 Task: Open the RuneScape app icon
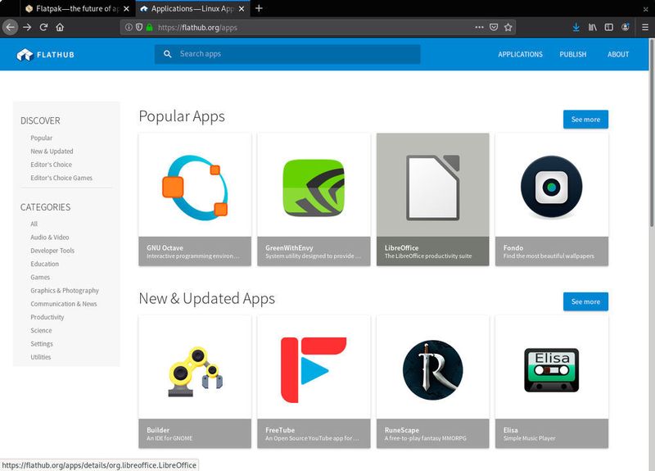(x=433, y=370)
